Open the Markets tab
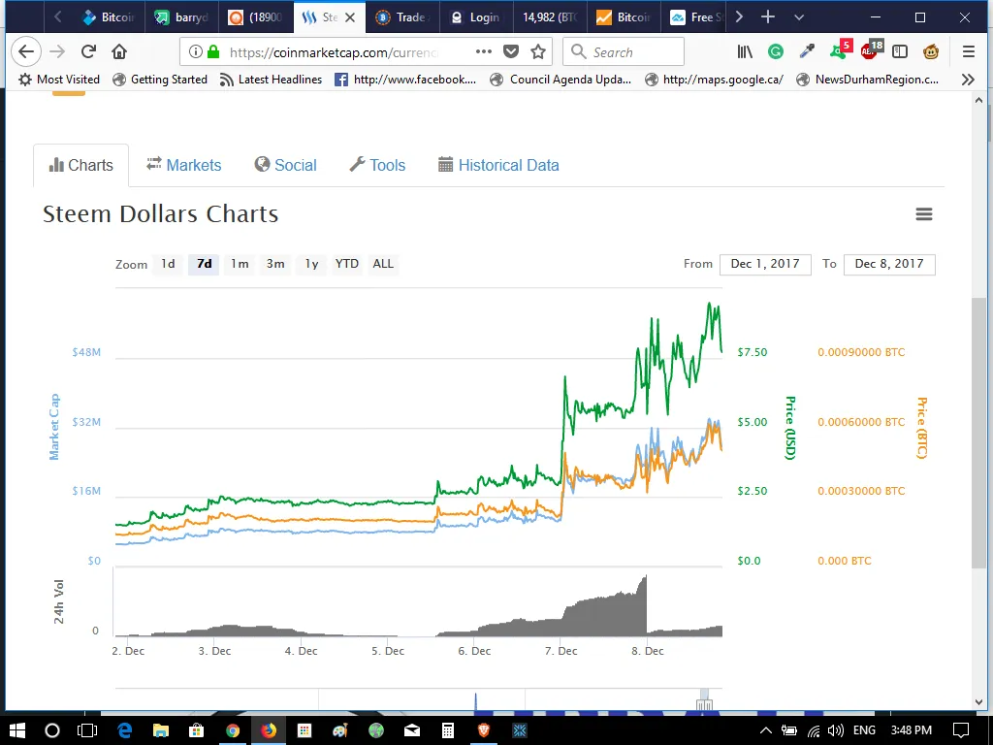This screenshot has height=745, width=993. tap(183, 165)
